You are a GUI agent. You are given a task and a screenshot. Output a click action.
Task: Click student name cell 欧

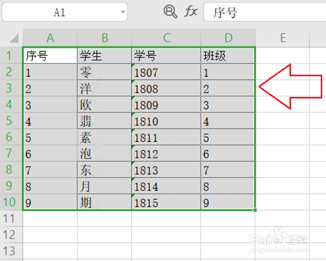point(104,104)
